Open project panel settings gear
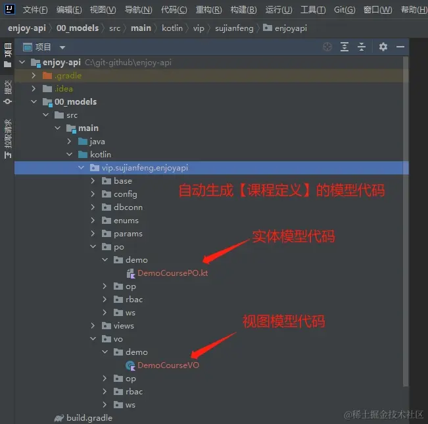428x424 pixels. pos(383,47)
